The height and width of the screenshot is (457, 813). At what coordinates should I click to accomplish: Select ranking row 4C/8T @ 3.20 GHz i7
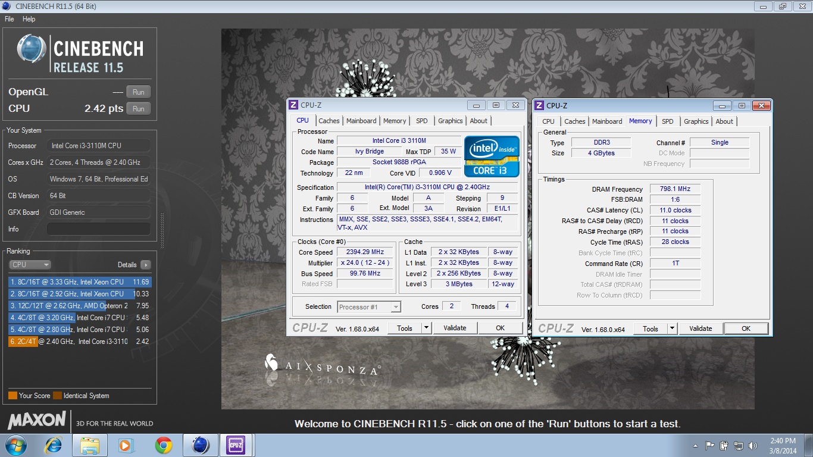click(x=80, y=318)
